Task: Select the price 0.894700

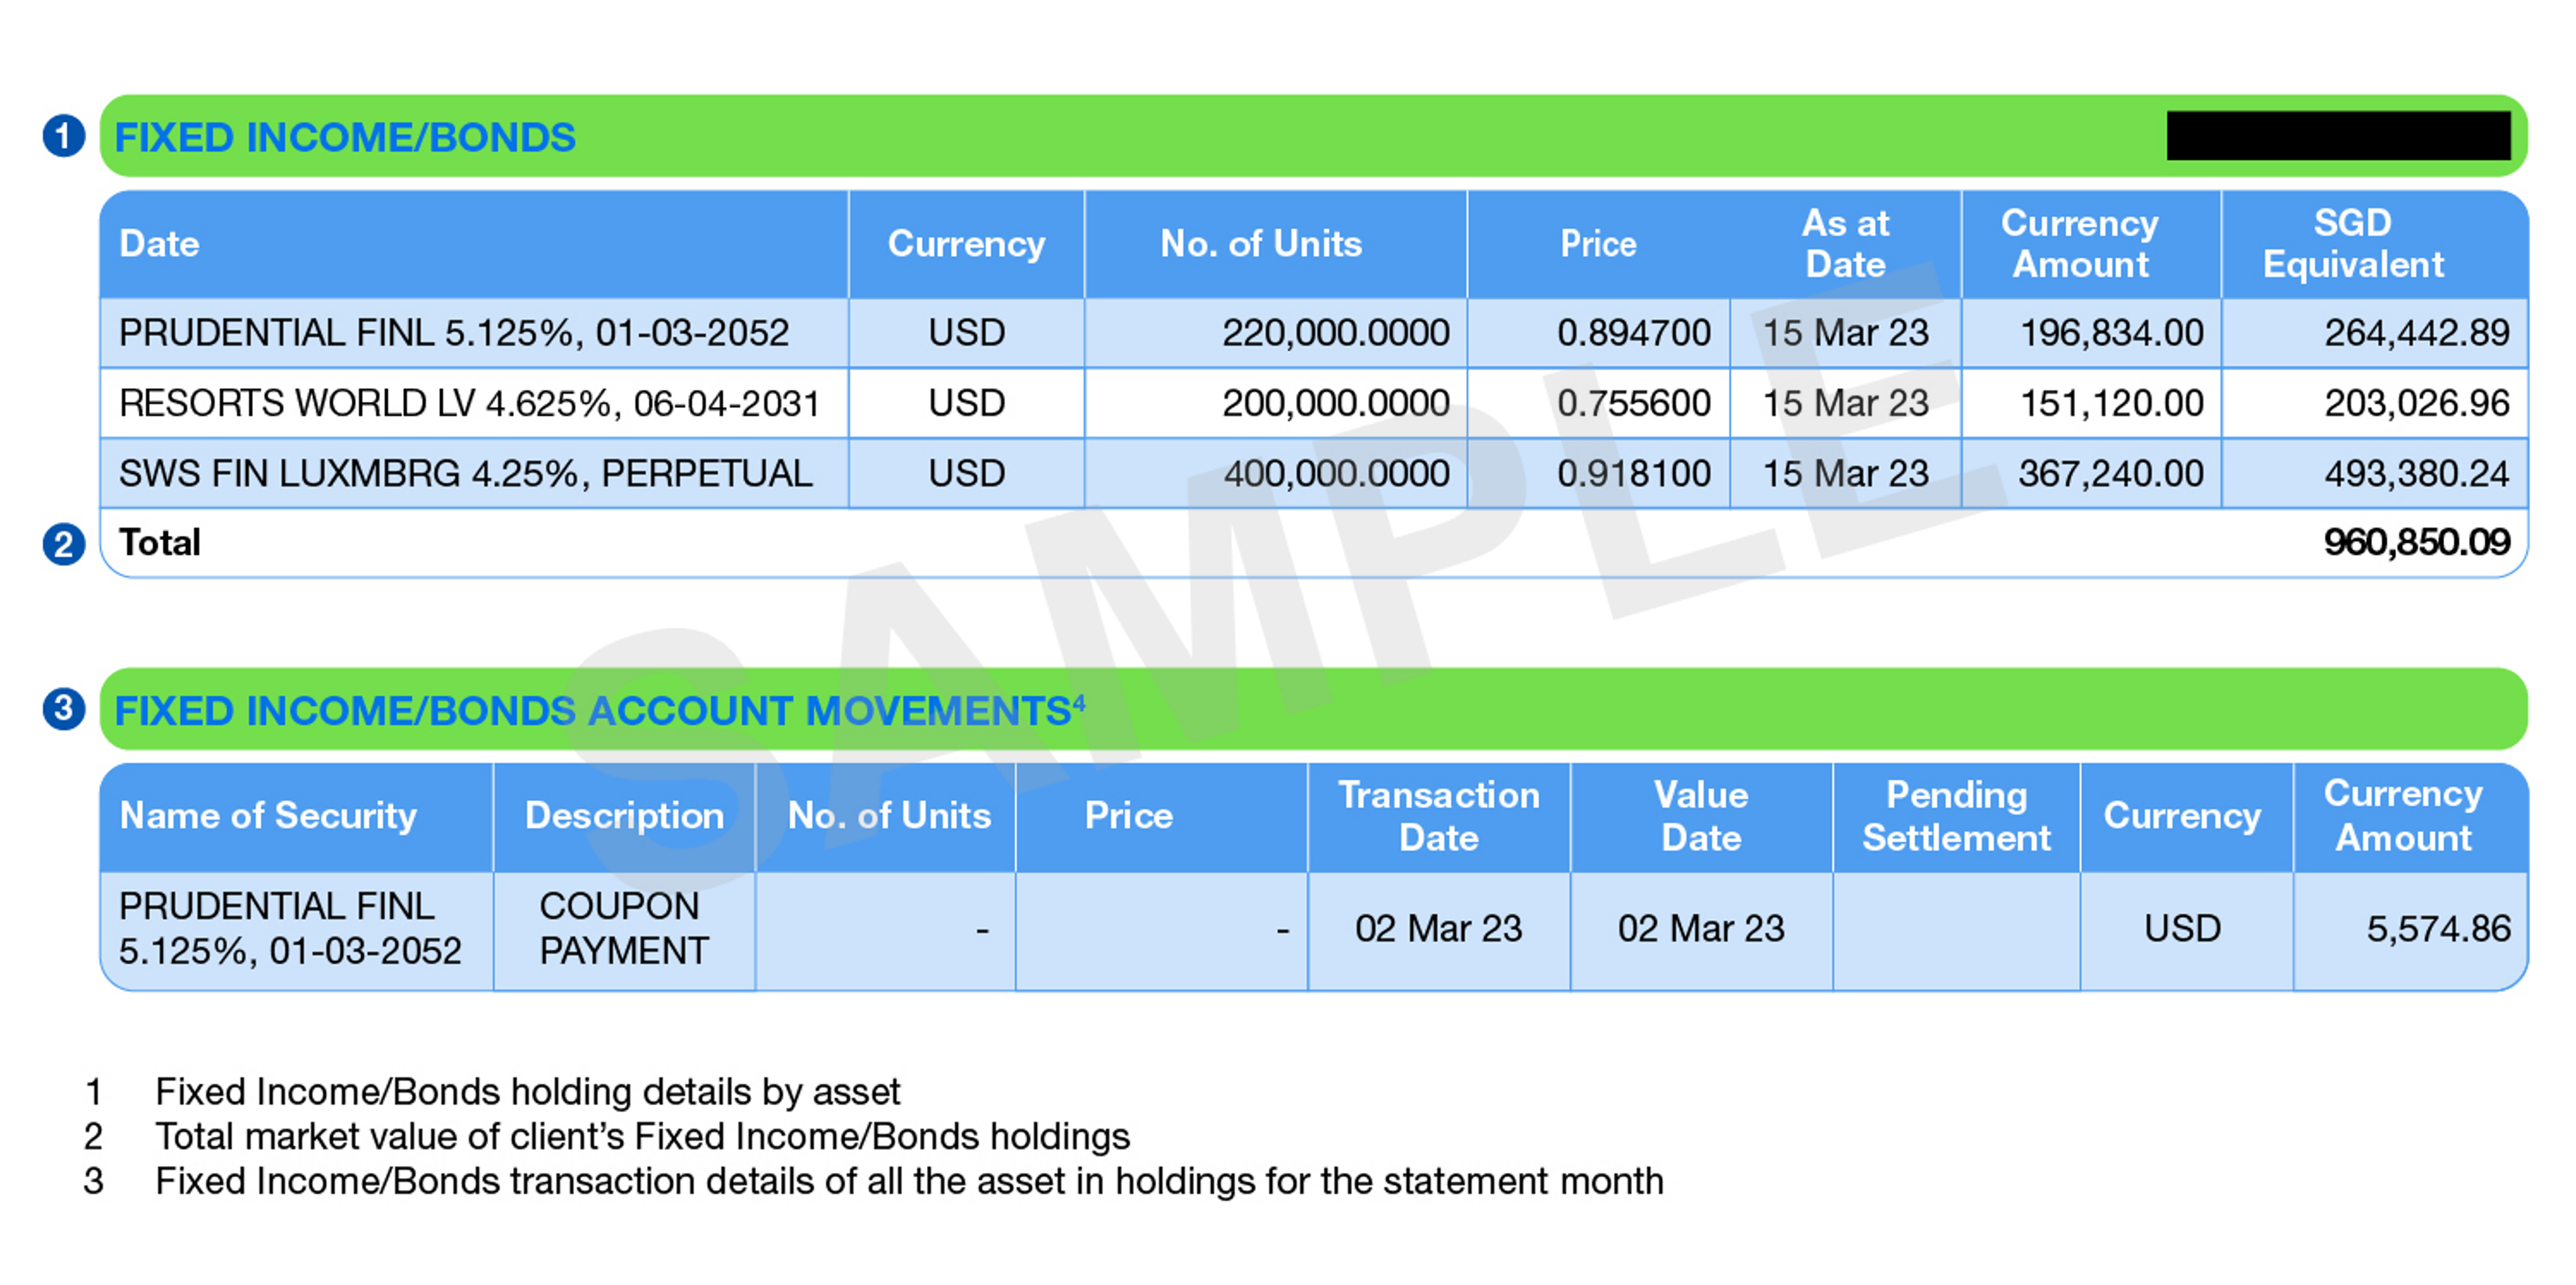Action: 1634,333
